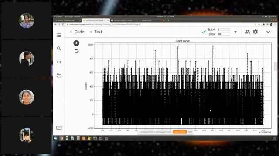The width and height of the screenshot is (279, 156).
Task: Hide the screen sharing notification bar
Action: tap(190, 132)
